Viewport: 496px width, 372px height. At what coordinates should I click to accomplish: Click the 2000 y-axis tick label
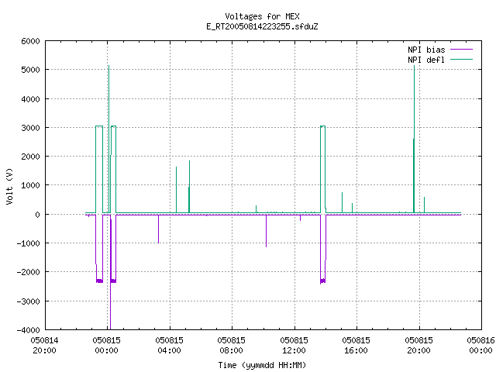[x=30, y=157]
